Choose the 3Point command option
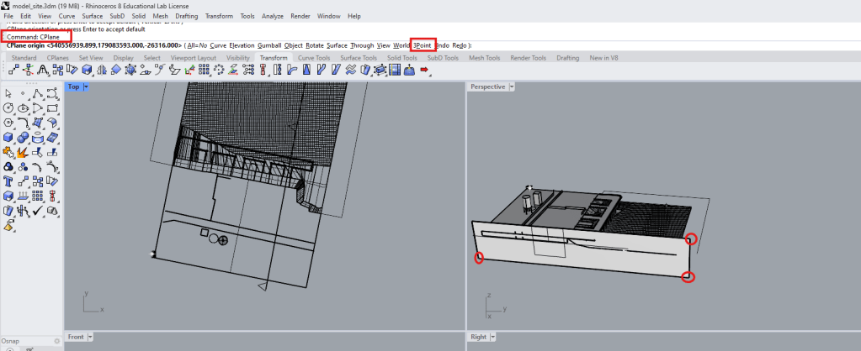 423,45
